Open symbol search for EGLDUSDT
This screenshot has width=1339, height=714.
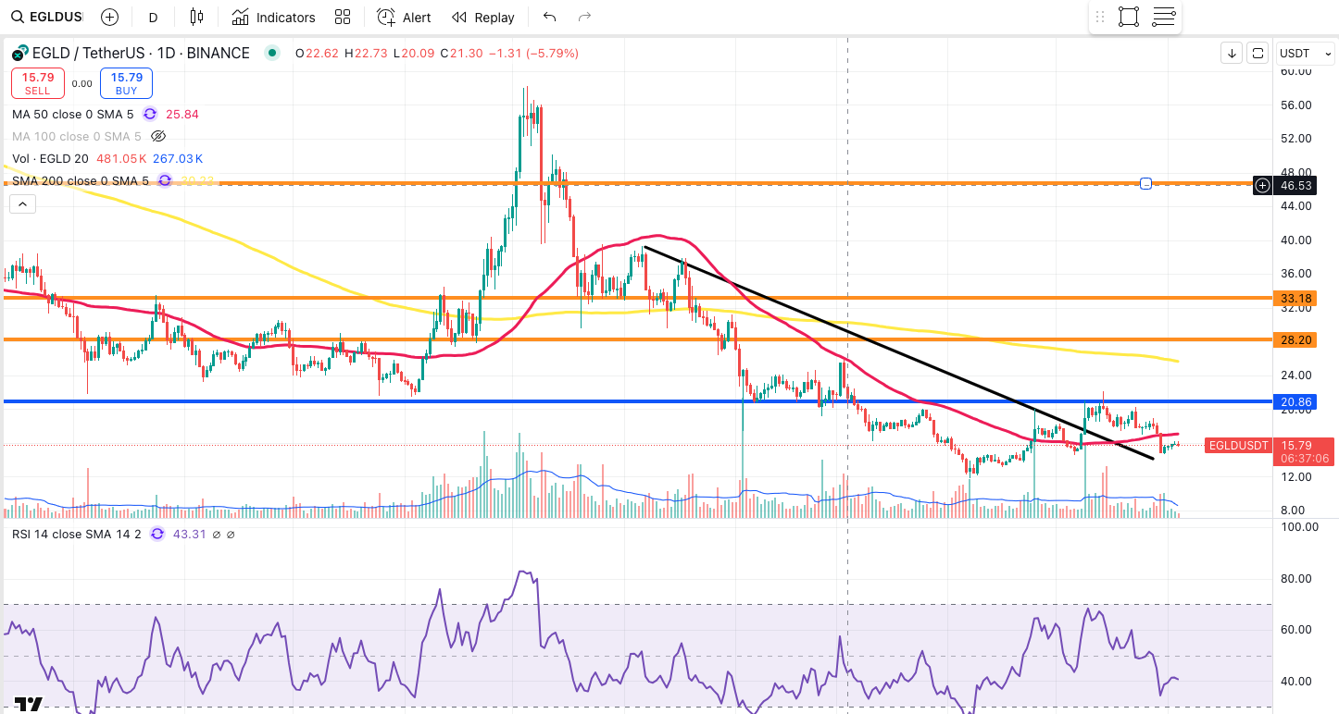[x=46, y=17]
